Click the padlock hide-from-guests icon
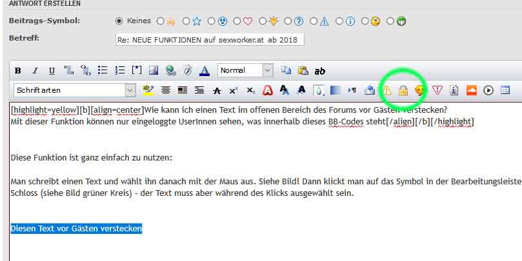This screenshot has width=522, height=261. (x=403, y=90)
